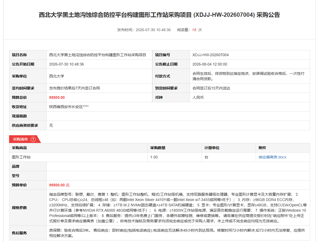316x242 pixels.
Task: Click the 品牌 label cell
Action: point(28,167)
